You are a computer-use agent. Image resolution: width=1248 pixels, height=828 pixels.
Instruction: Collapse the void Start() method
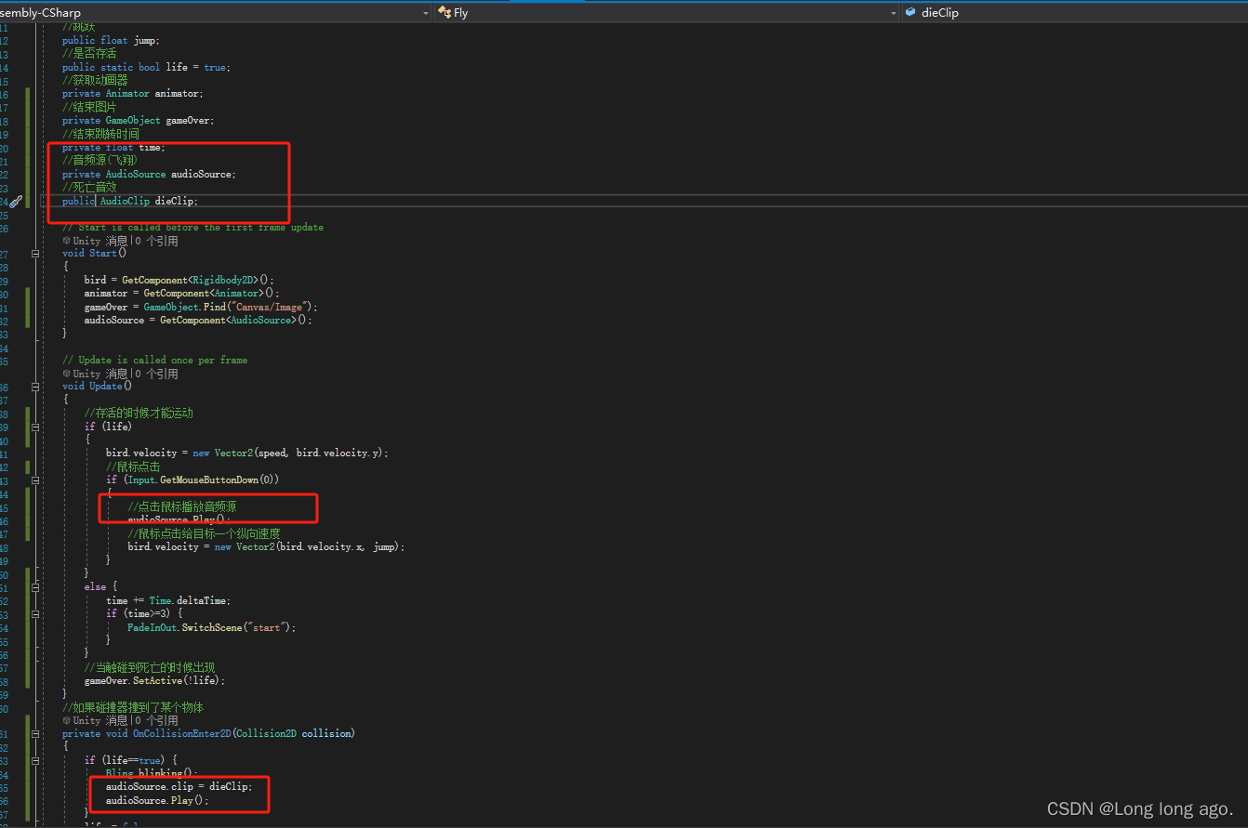click(x=35, y=253)
